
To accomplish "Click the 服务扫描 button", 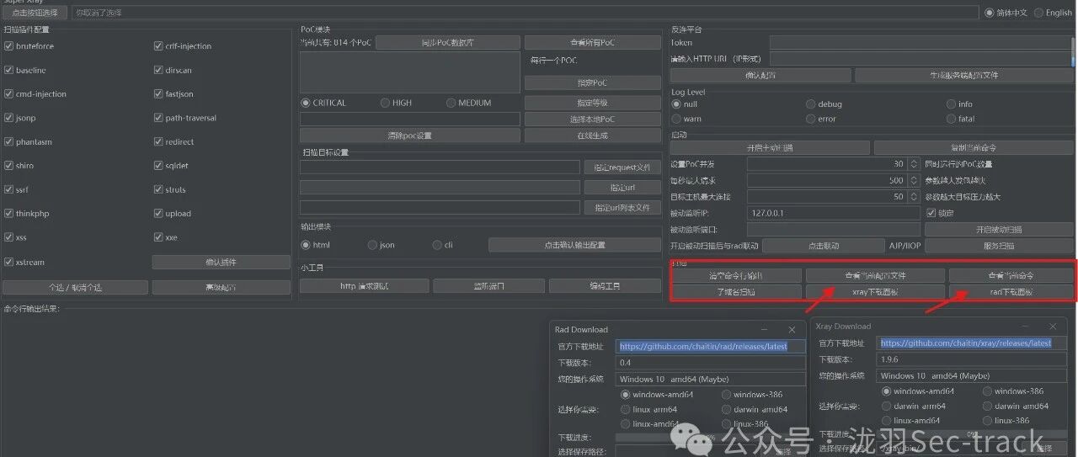I will coord(999,246).
